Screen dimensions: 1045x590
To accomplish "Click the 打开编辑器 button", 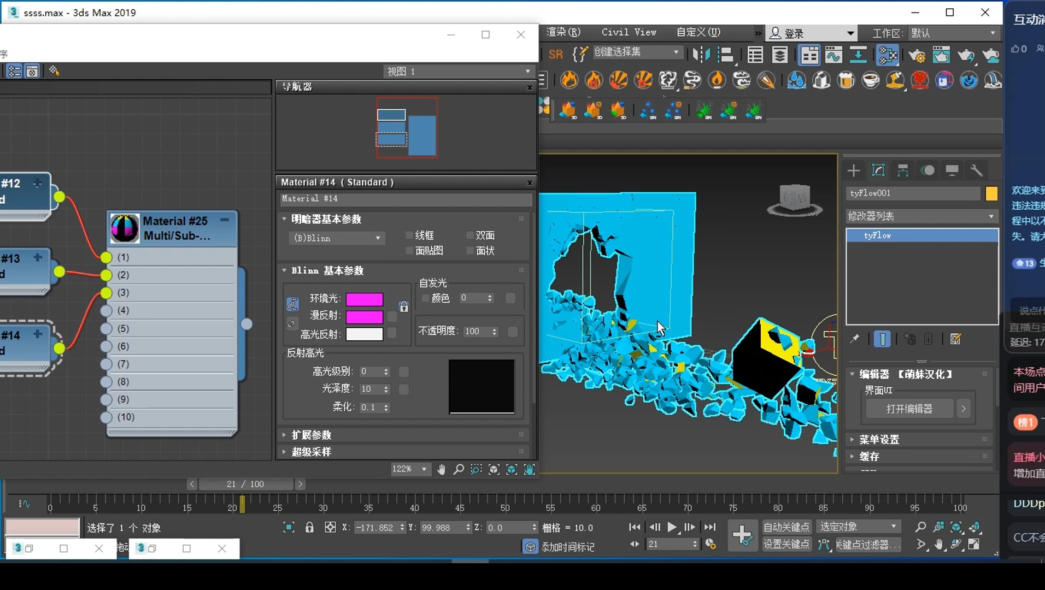I will coord(909,409).
